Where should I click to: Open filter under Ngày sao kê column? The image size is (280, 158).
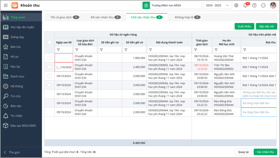point(58,50)
